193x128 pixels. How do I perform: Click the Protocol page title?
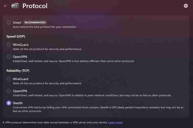tap(35, 6)
